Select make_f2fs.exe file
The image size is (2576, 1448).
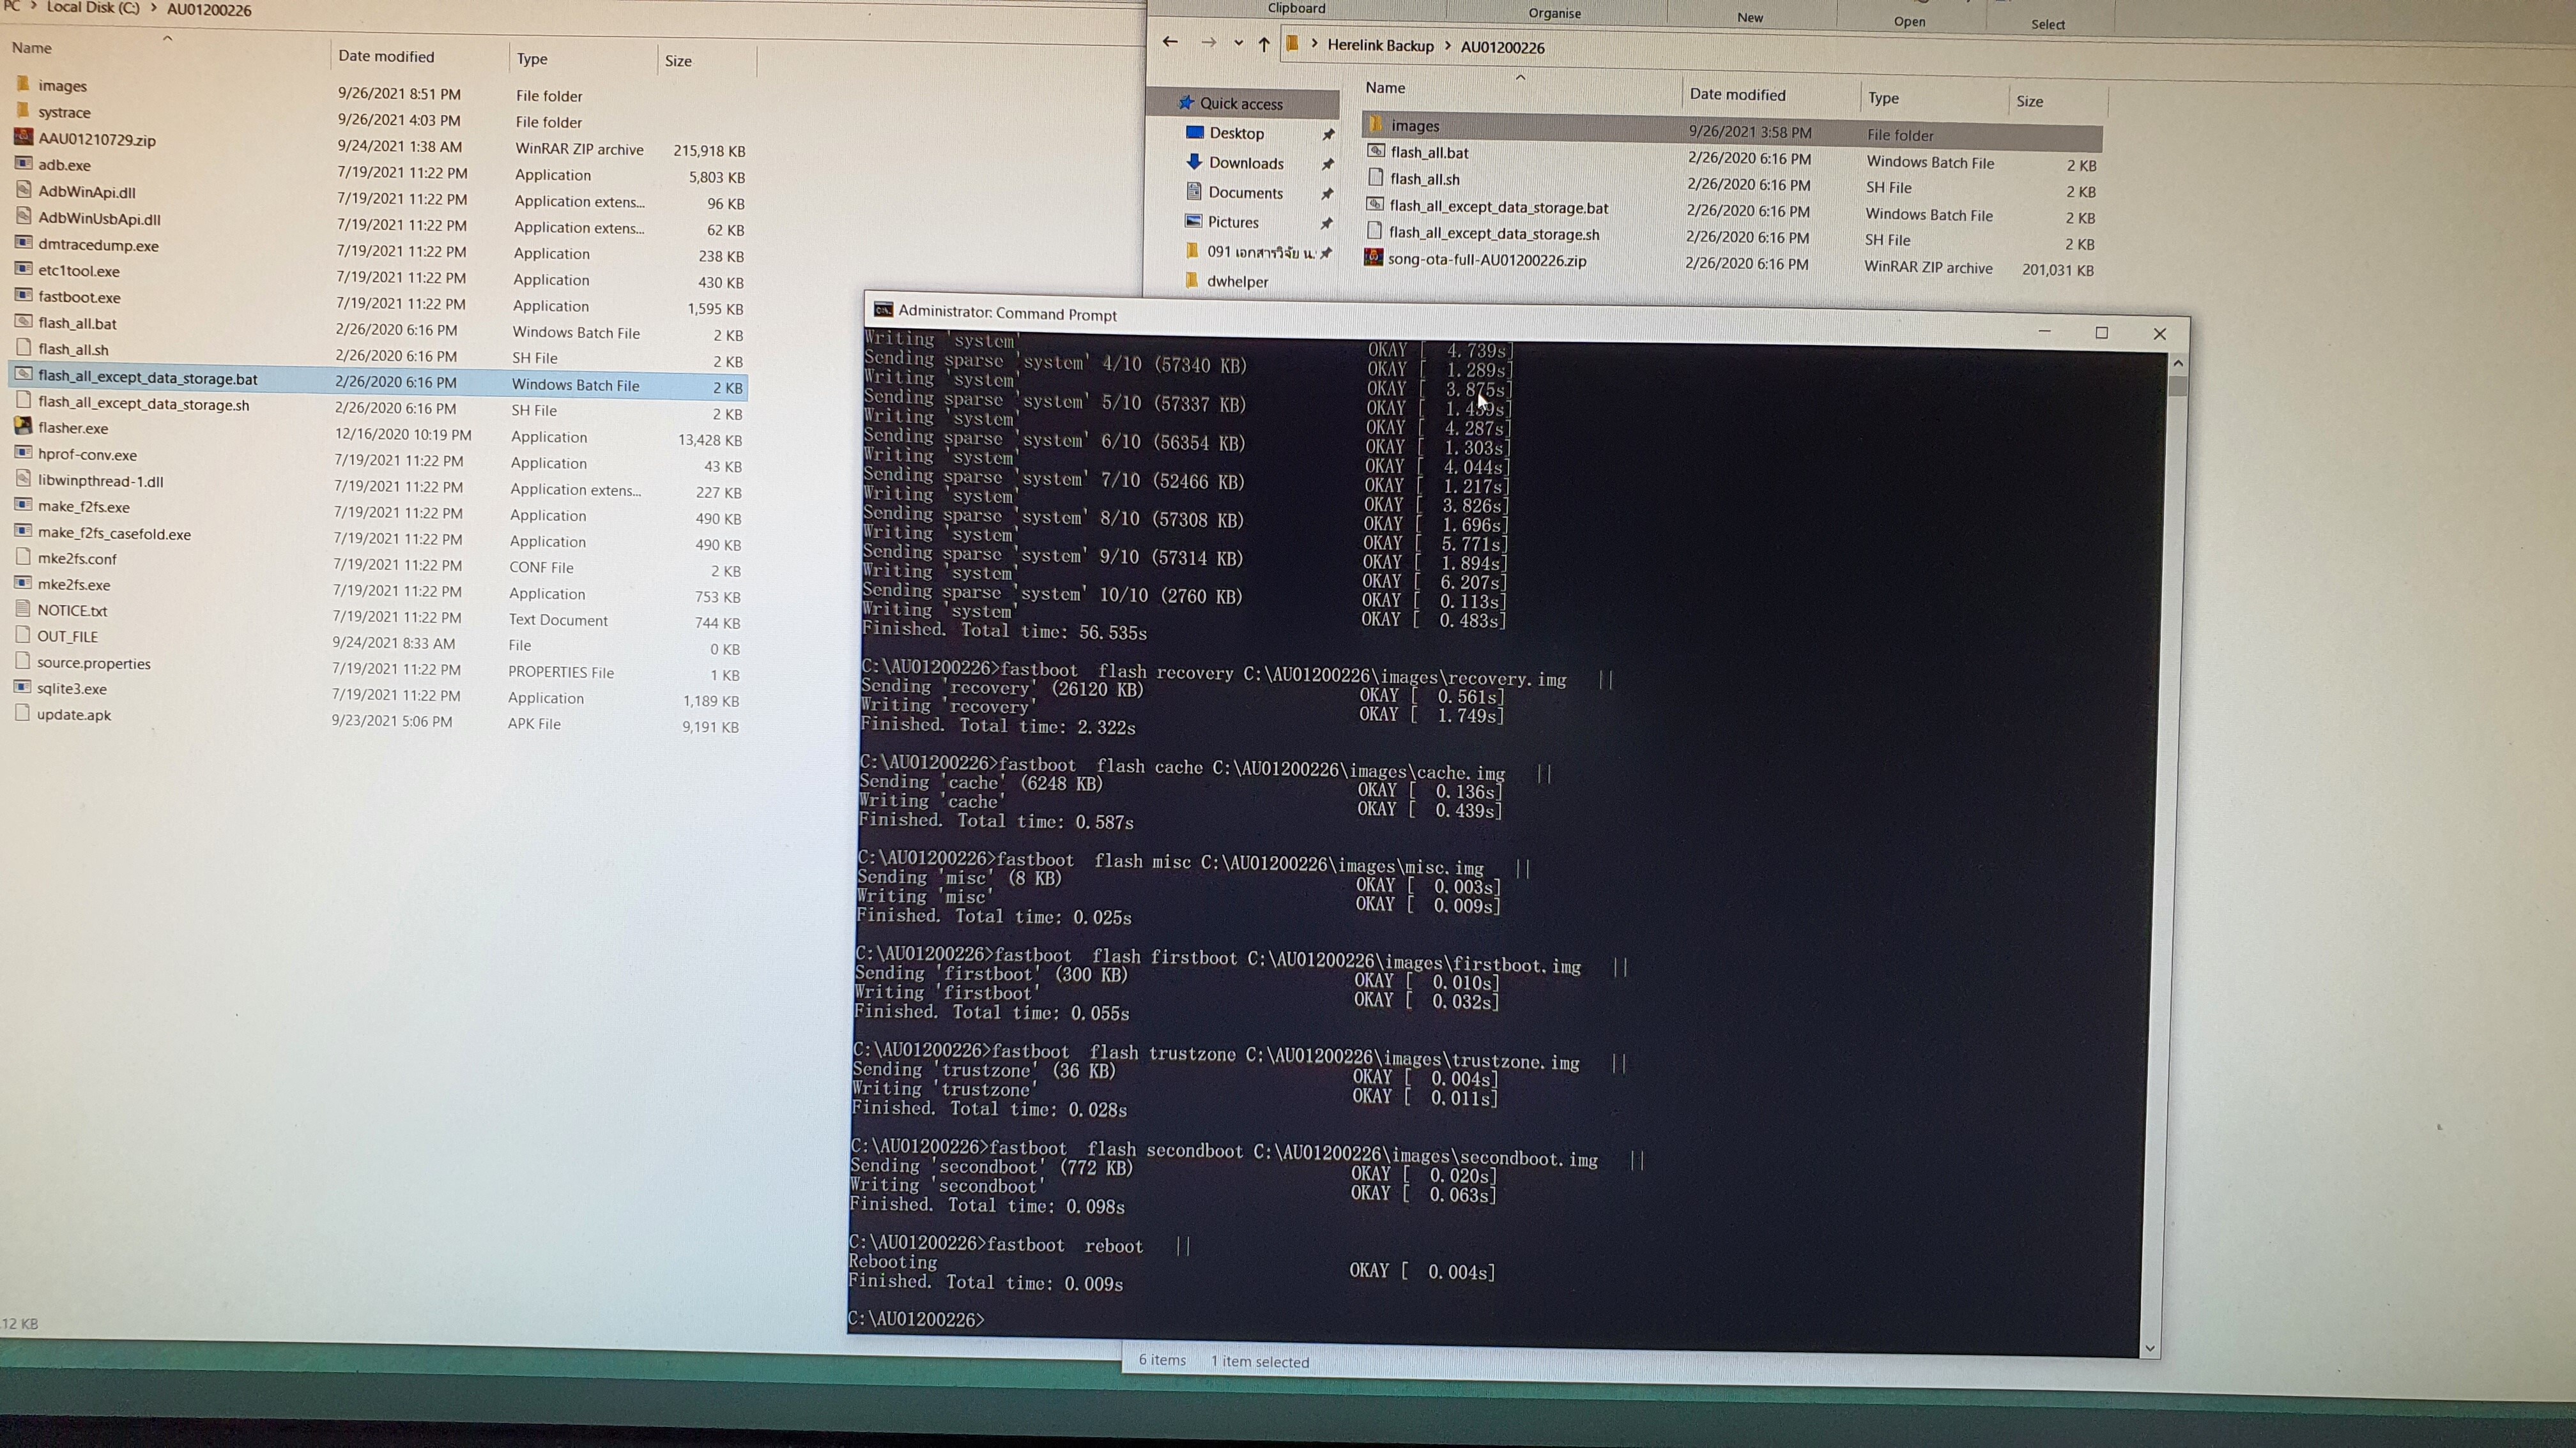(83, 507)
